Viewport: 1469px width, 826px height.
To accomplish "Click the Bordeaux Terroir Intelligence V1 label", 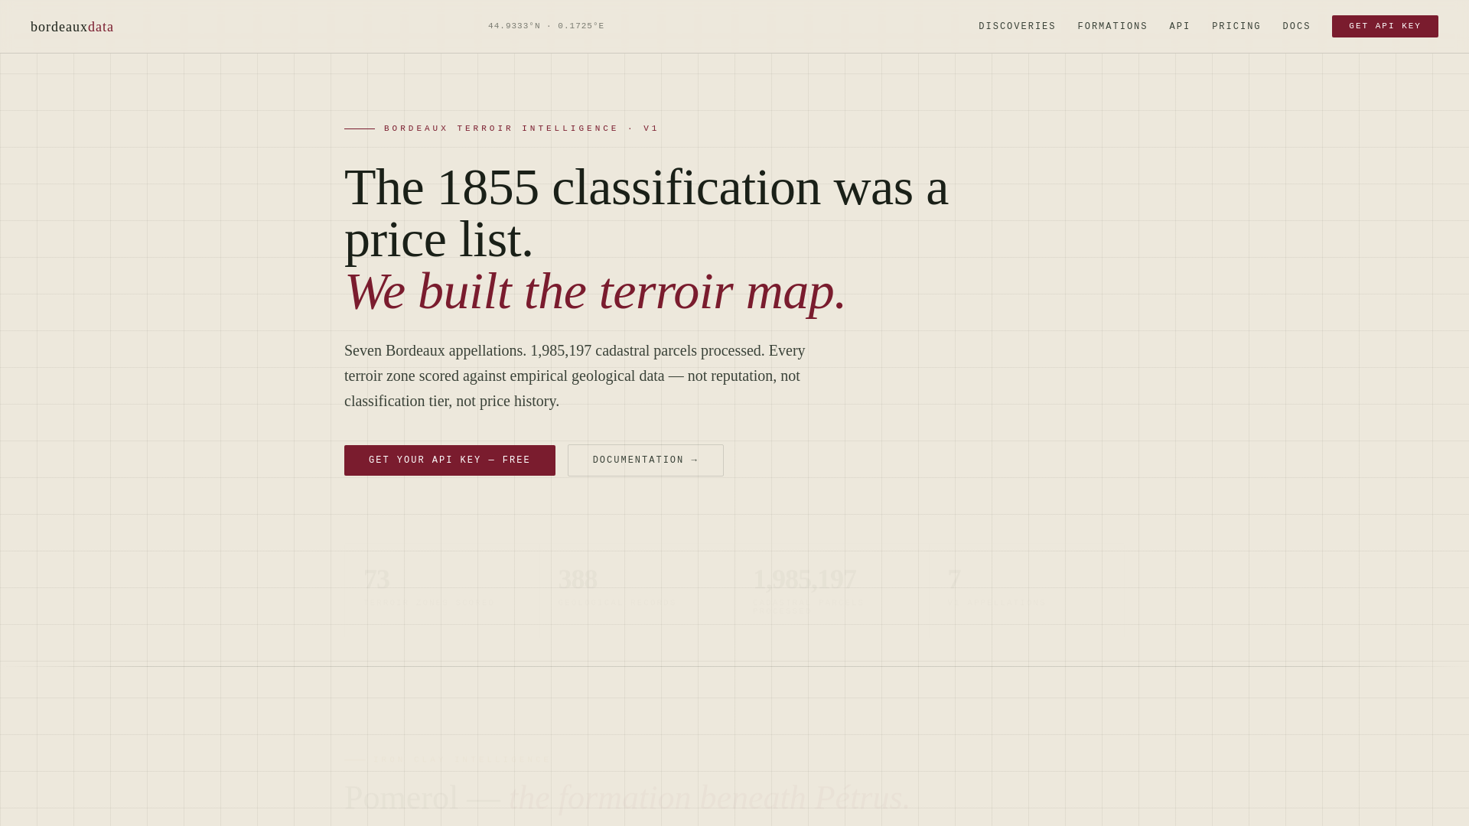I will pos(520,128).
